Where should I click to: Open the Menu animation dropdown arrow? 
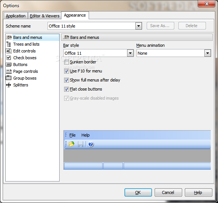[x=207, y=53]
